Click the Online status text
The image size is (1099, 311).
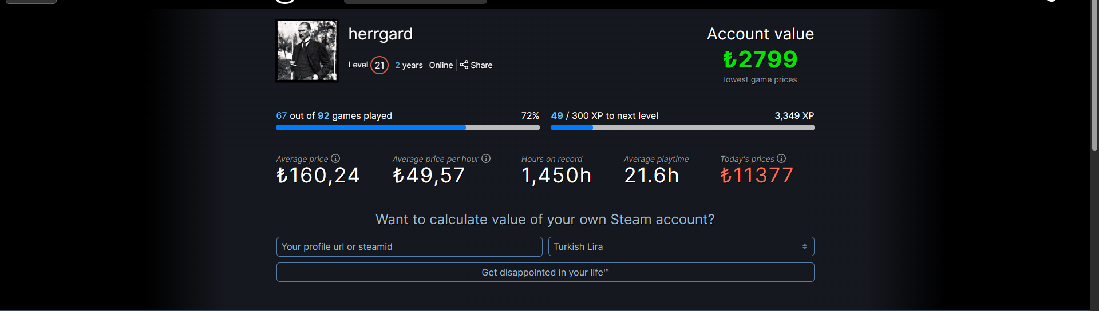point(441,65)
